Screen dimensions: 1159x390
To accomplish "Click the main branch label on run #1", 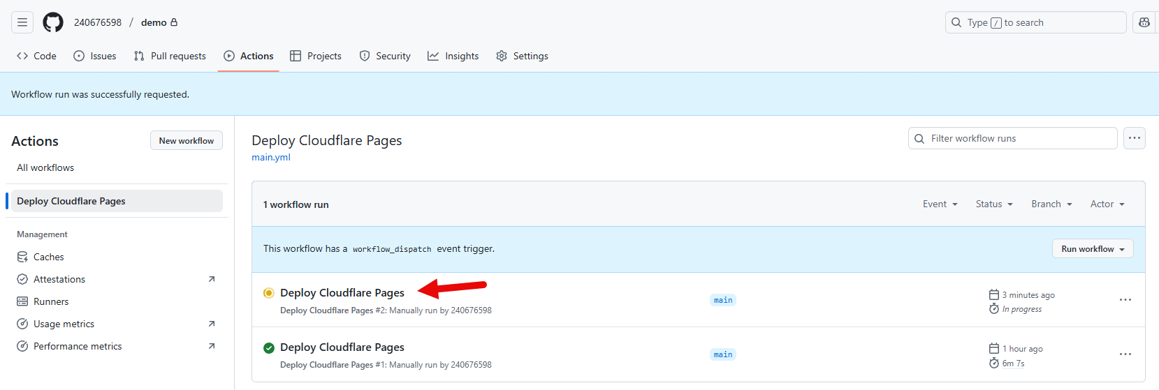I will tap(723, 354).
